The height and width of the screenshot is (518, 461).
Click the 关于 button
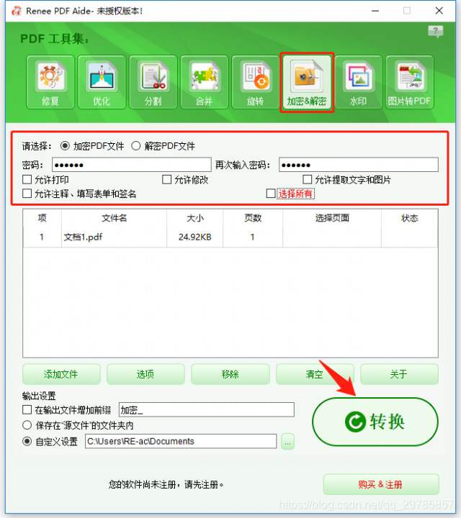pyautogui.click(x=399, y=374)
